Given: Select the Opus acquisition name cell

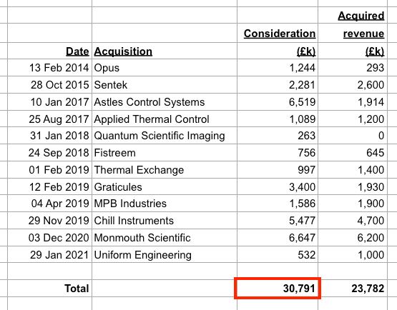Looking at the screenshot, I should [x=165, y=68].
